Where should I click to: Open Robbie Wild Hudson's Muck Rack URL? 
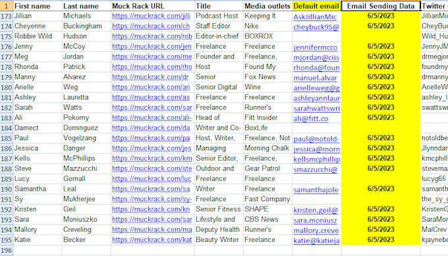[152, 36]
